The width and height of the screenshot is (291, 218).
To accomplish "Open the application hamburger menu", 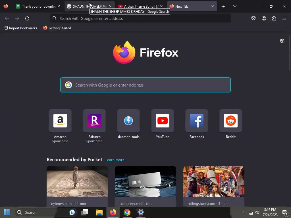I will 284,18.
